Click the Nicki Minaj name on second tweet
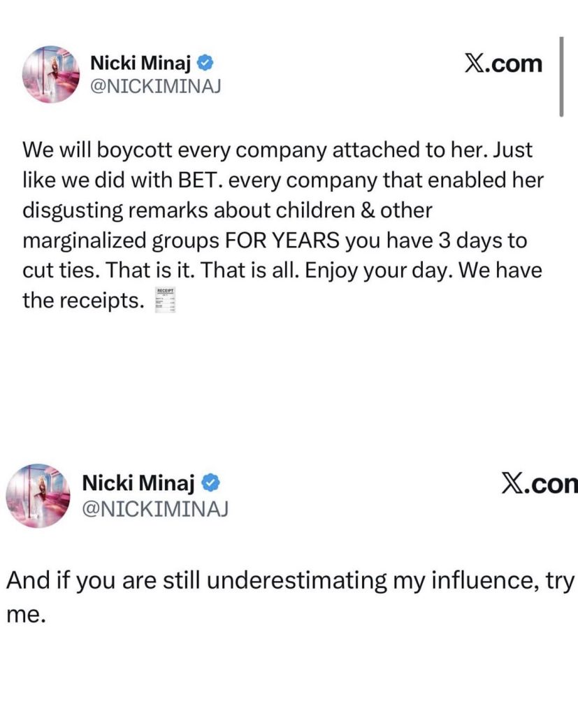578x716 pixels. click(138, 482)
